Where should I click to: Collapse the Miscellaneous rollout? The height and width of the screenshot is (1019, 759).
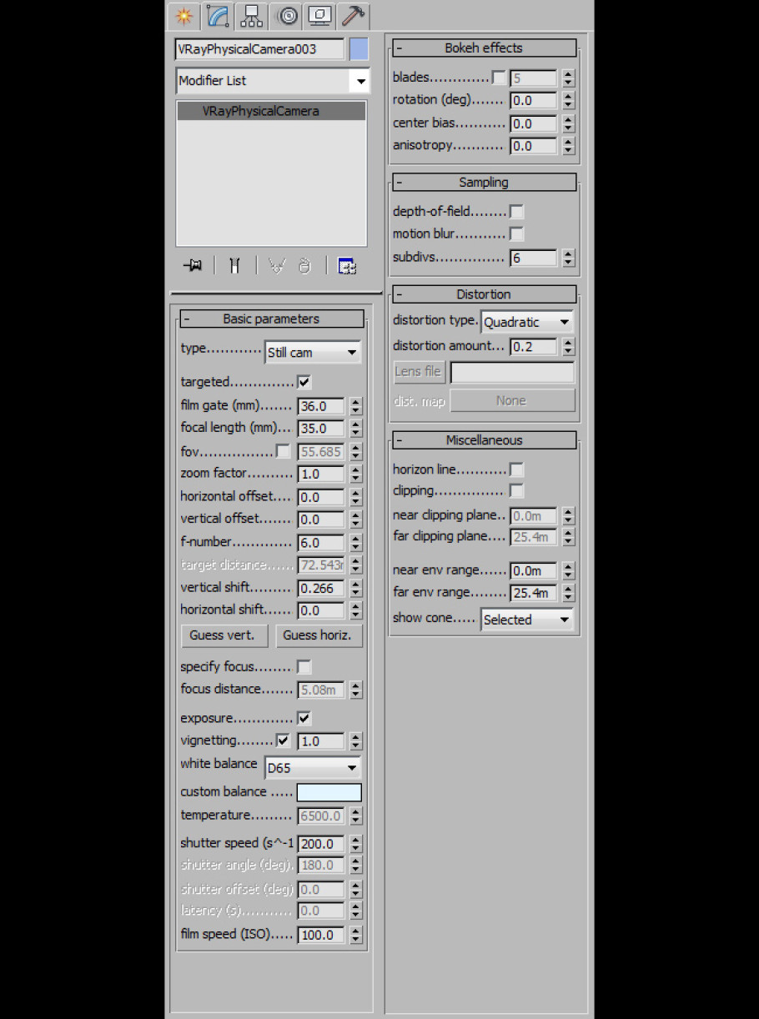tap(484, 439)
